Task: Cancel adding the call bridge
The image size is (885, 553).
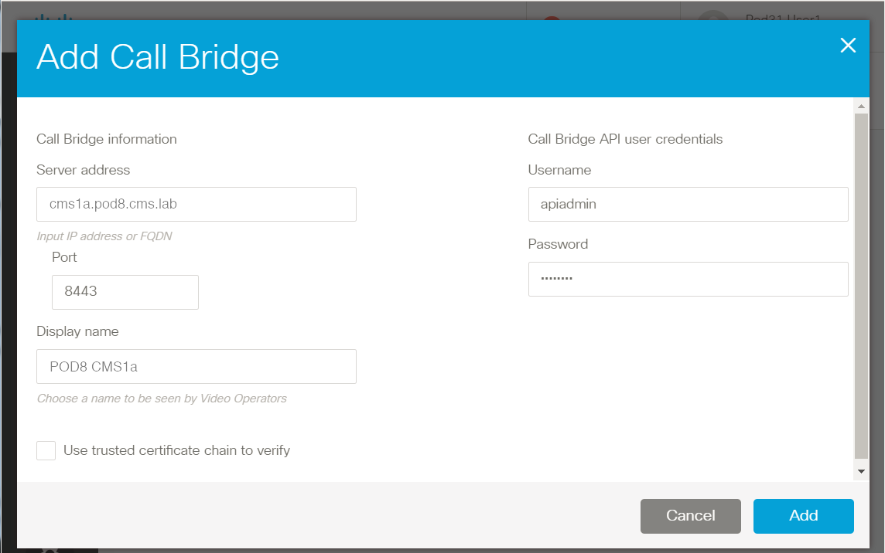Action: click(690, 516)
